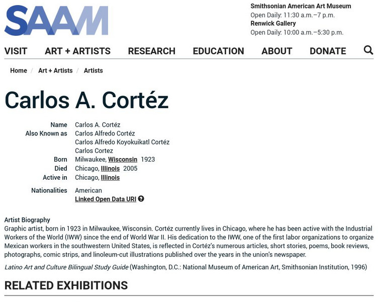Click the Illinois link in Active in row

tap(110, 178)
